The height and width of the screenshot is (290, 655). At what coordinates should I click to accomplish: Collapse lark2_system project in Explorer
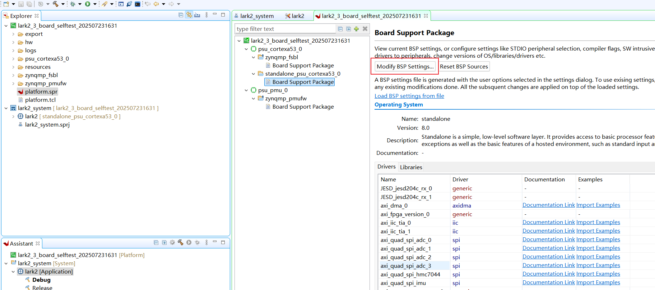tap(6, 108)
